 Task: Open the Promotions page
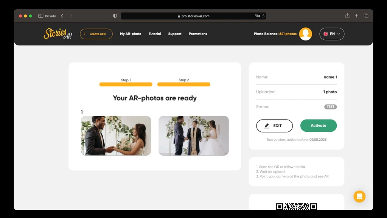(198, 34)
